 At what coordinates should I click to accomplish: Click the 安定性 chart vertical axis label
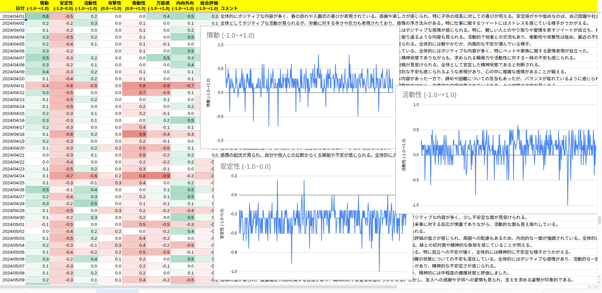tap(222, 224)
